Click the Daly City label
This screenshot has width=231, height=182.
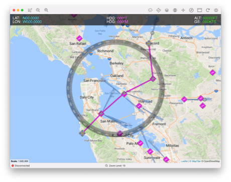(86, 97)
